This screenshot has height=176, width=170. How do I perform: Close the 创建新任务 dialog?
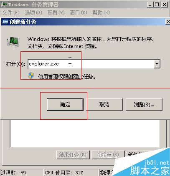168,22
